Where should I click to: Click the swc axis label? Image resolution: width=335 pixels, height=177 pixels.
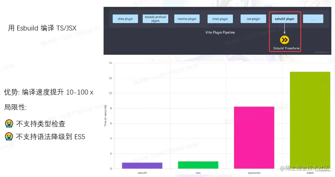tap(198, 173)
